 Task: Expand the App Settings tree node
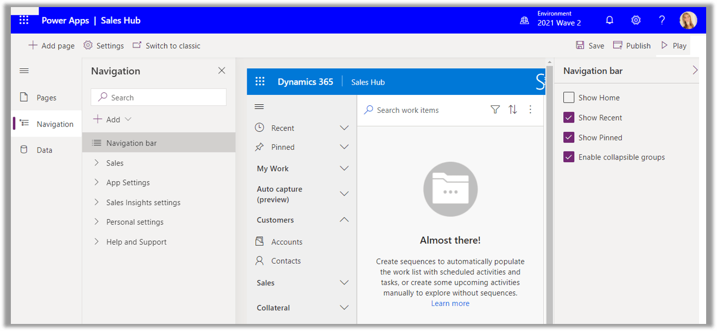tap(97, 182)
